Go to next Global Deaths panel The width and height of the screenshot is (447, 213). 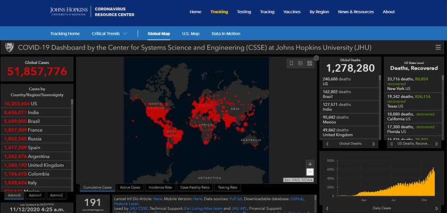click(x=374, y=144)
